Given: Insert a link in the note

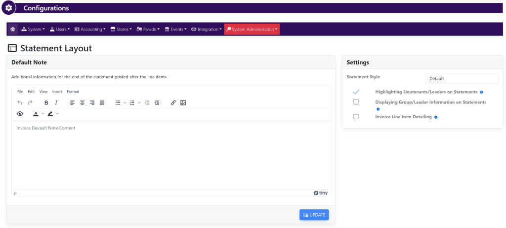Looking at the screenshot, I should 173,102.
